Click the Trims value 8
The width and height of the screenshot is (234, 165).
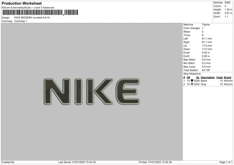[203, 35]
